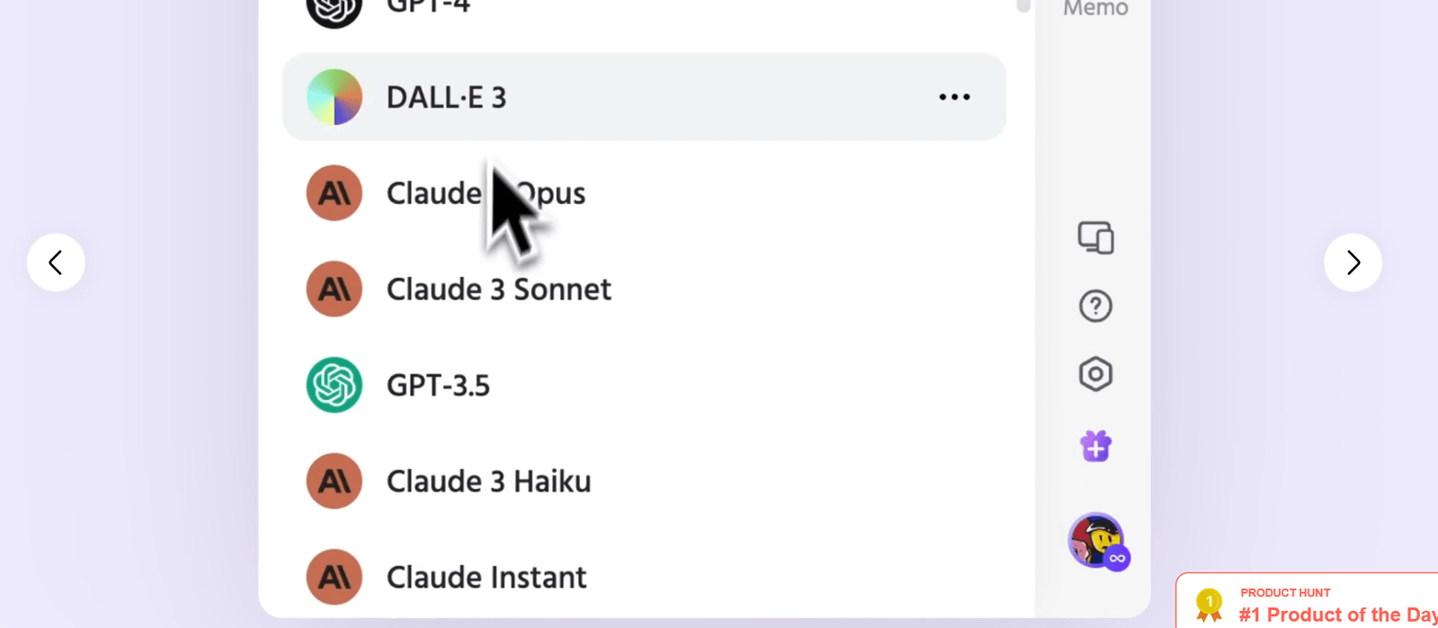Click the purple gift box icon
This screenshot has height=628, width=1438.
[x=1096, y=446]
